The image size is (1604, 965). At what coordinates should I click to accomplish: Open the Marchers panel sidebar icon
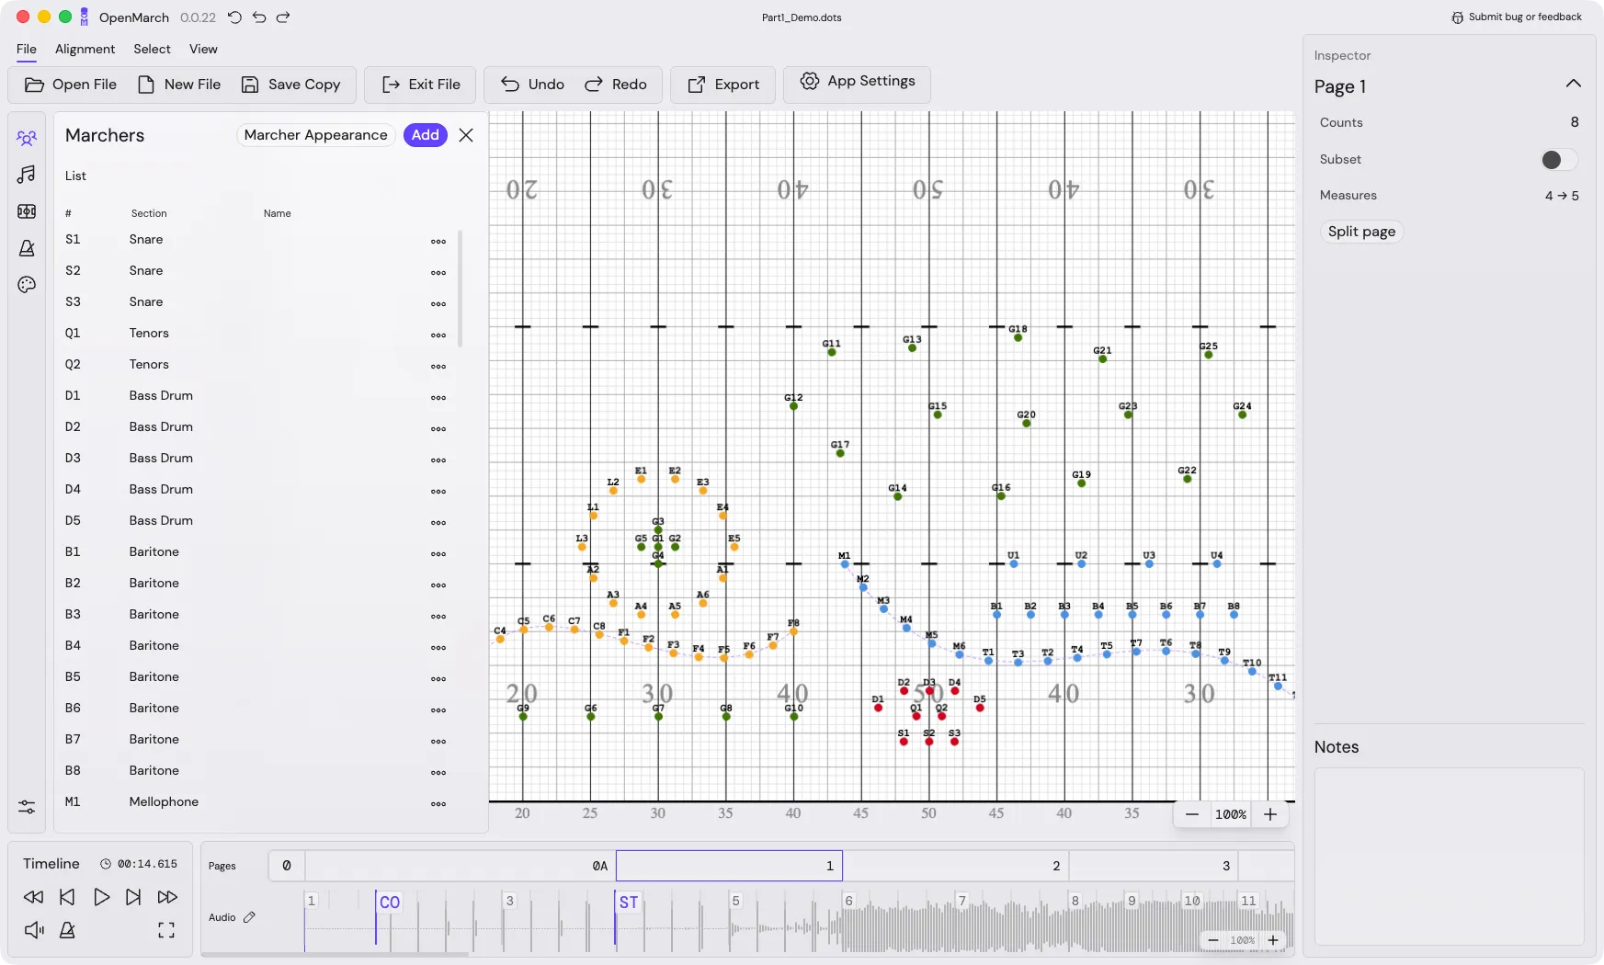coord(27,138)
